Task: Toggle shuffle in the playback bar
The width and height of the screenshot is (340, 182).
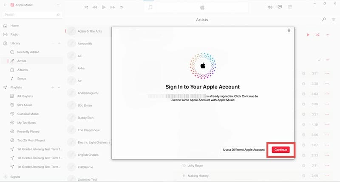Action: coord(86,7)
